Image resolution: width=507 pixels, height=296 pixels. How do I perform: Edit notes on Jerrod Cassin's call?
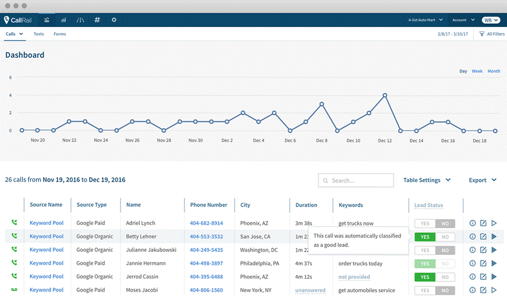click(483, 277)
